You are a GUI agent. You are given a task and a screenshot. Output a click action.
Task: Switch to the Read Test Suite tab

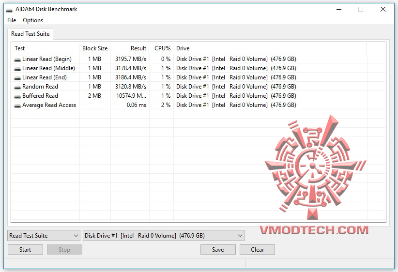pyautogui.click(x=30, y=34)
